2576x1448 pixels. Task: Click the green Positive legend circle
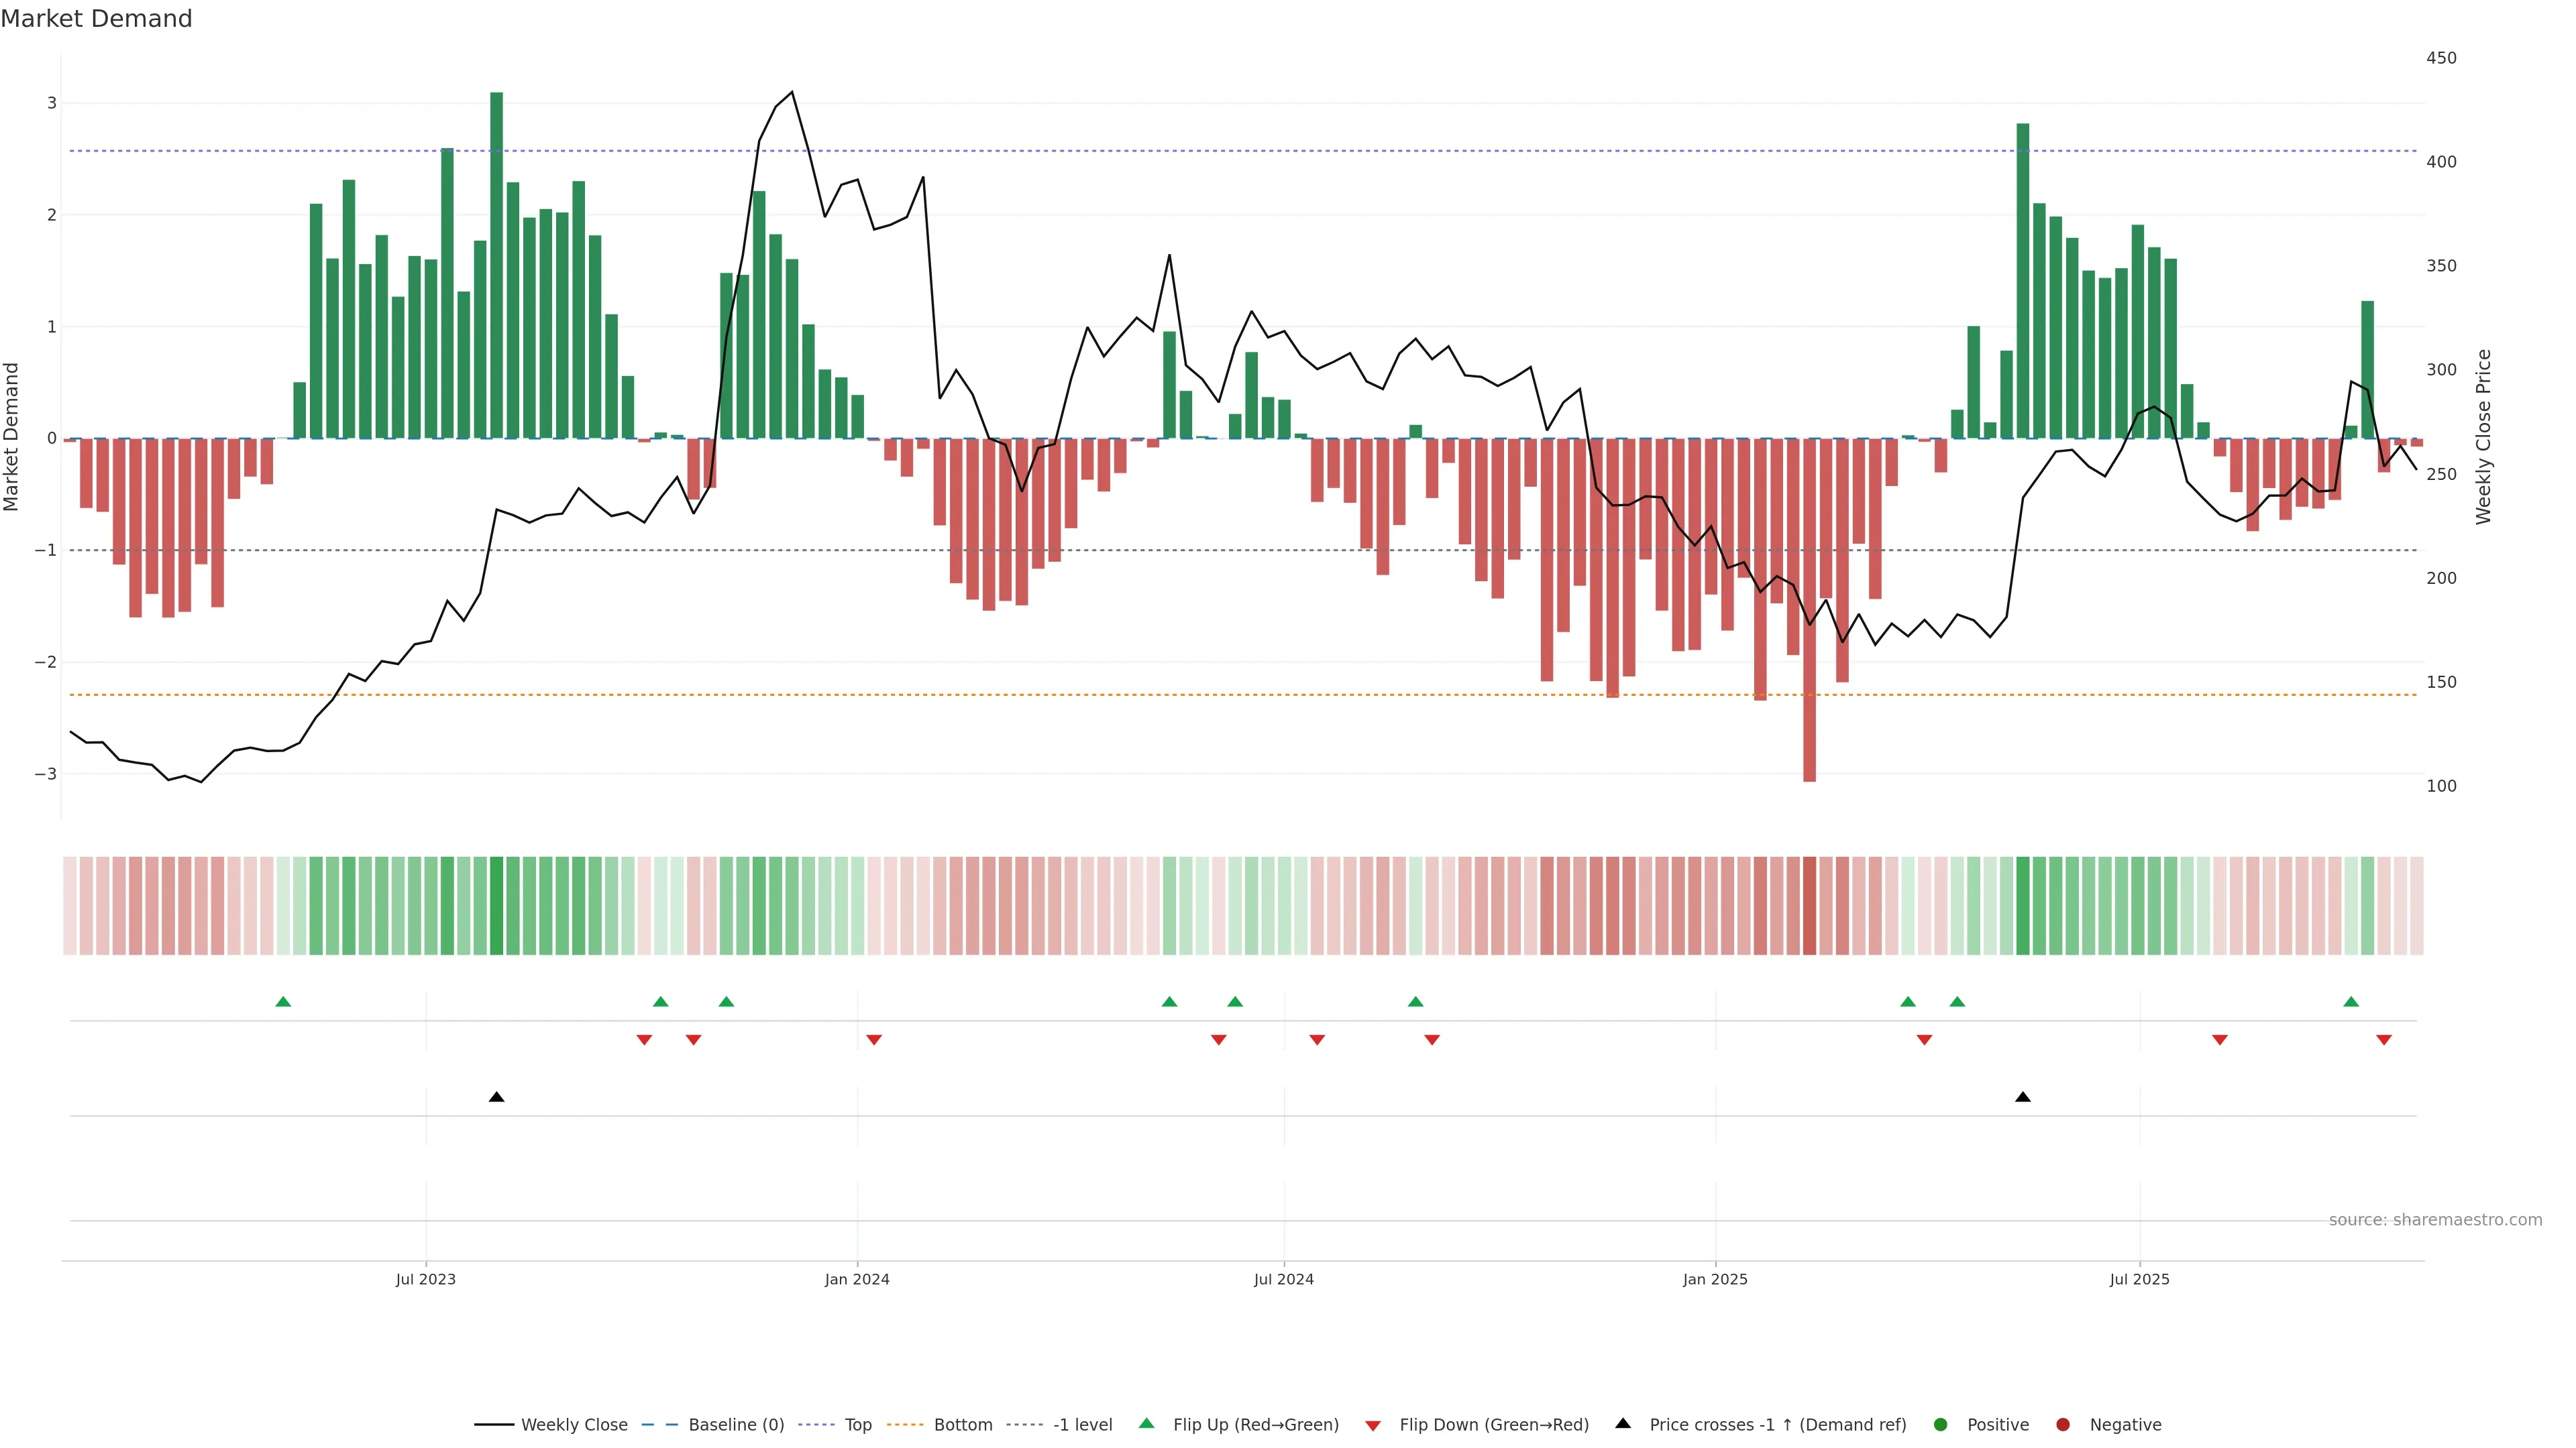click(x=1941, y=1424)
